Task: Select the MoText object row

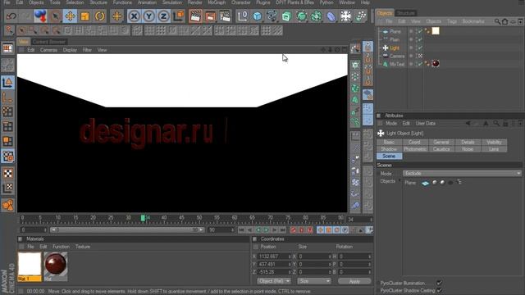Action: (x=397, y=64)
